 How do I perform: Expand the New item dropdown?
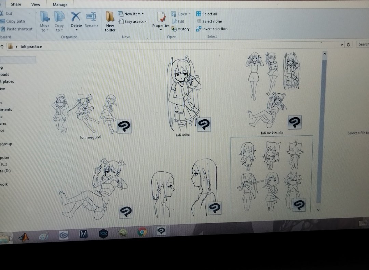142,14
